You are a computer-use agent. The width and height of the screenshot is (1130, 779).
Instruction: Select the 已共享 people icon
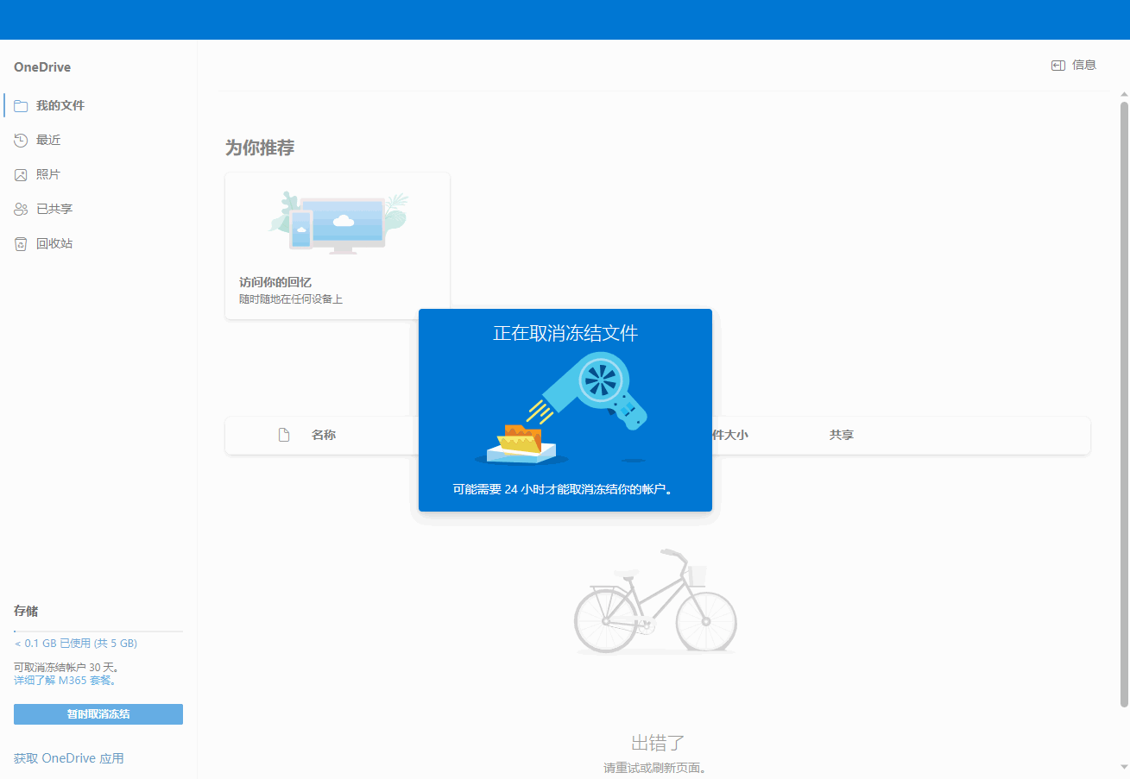[x=21, y=210]
